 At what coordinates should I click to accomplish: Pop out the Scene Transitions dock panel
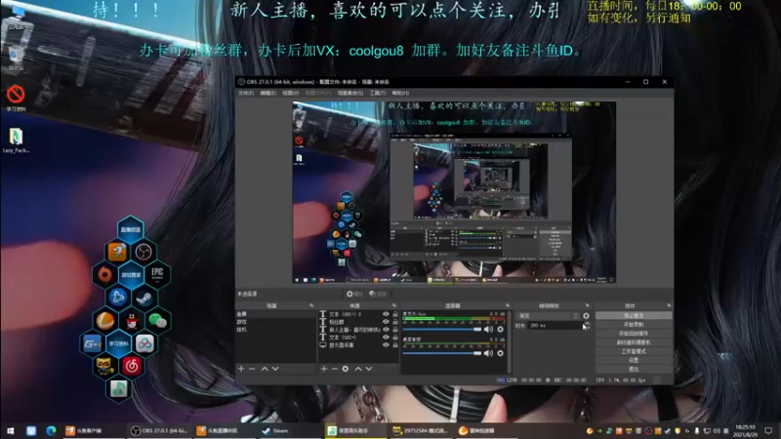click(588, 305)
